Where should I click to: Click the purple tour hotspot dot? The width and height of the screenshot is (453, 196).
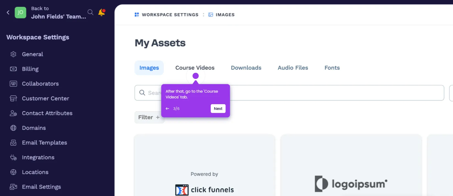pos(196,76)
